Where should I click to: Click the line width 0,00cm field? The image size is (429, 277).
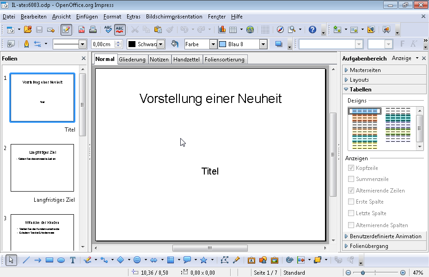[103, 44]
